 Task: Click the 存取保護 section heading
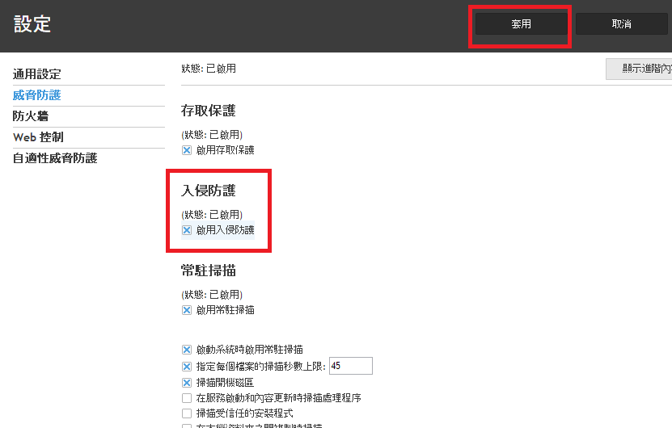209,111
